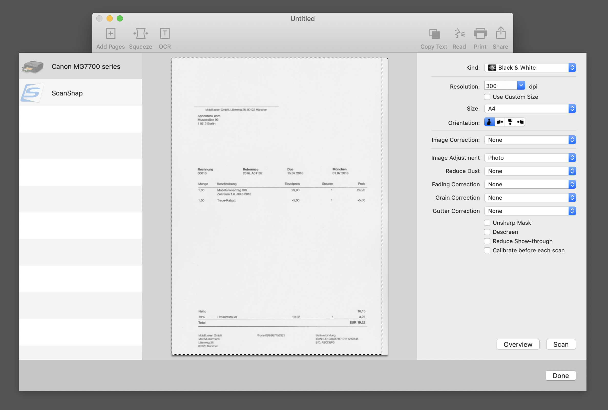Select the upside-down orientation icon
Screen dimensions: 608x410
510,122
